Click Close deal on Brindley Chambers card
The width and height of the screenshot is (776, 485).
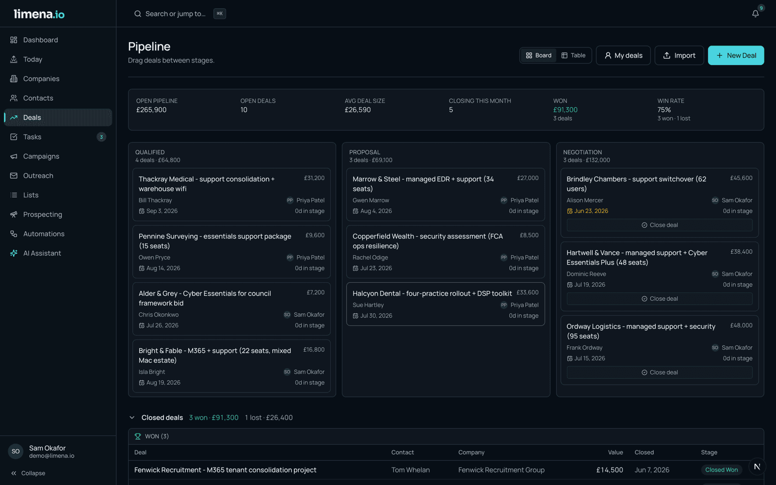click(660, 225)
